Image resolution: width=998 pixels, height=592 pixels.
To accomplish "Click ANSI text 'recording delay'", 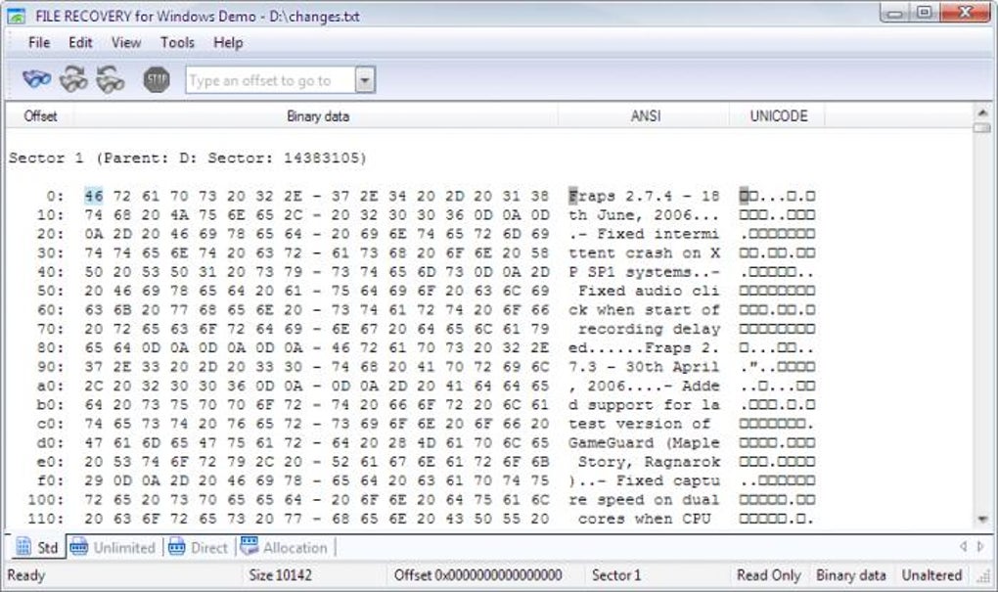I will (x=649, y=329).
